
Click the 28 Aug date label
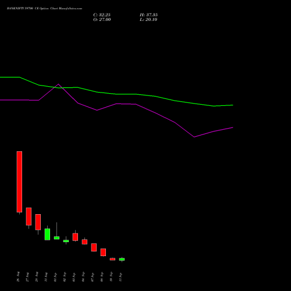pyautogui.click(x=37, y=276)
